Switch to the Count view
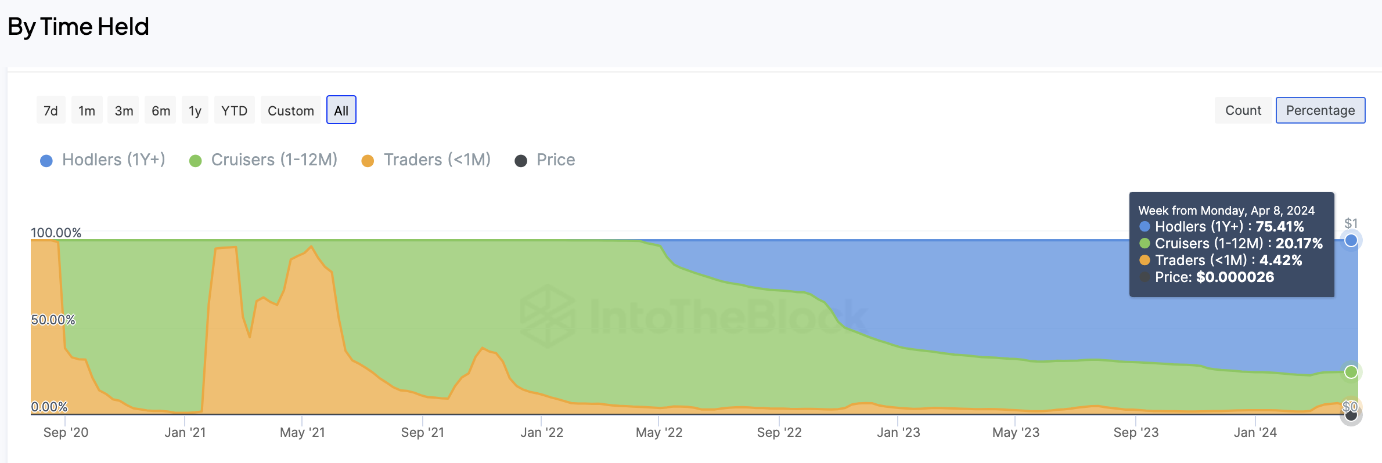Image resolution: width=1382 pixels, height=463 pixels. [1243, 110]
